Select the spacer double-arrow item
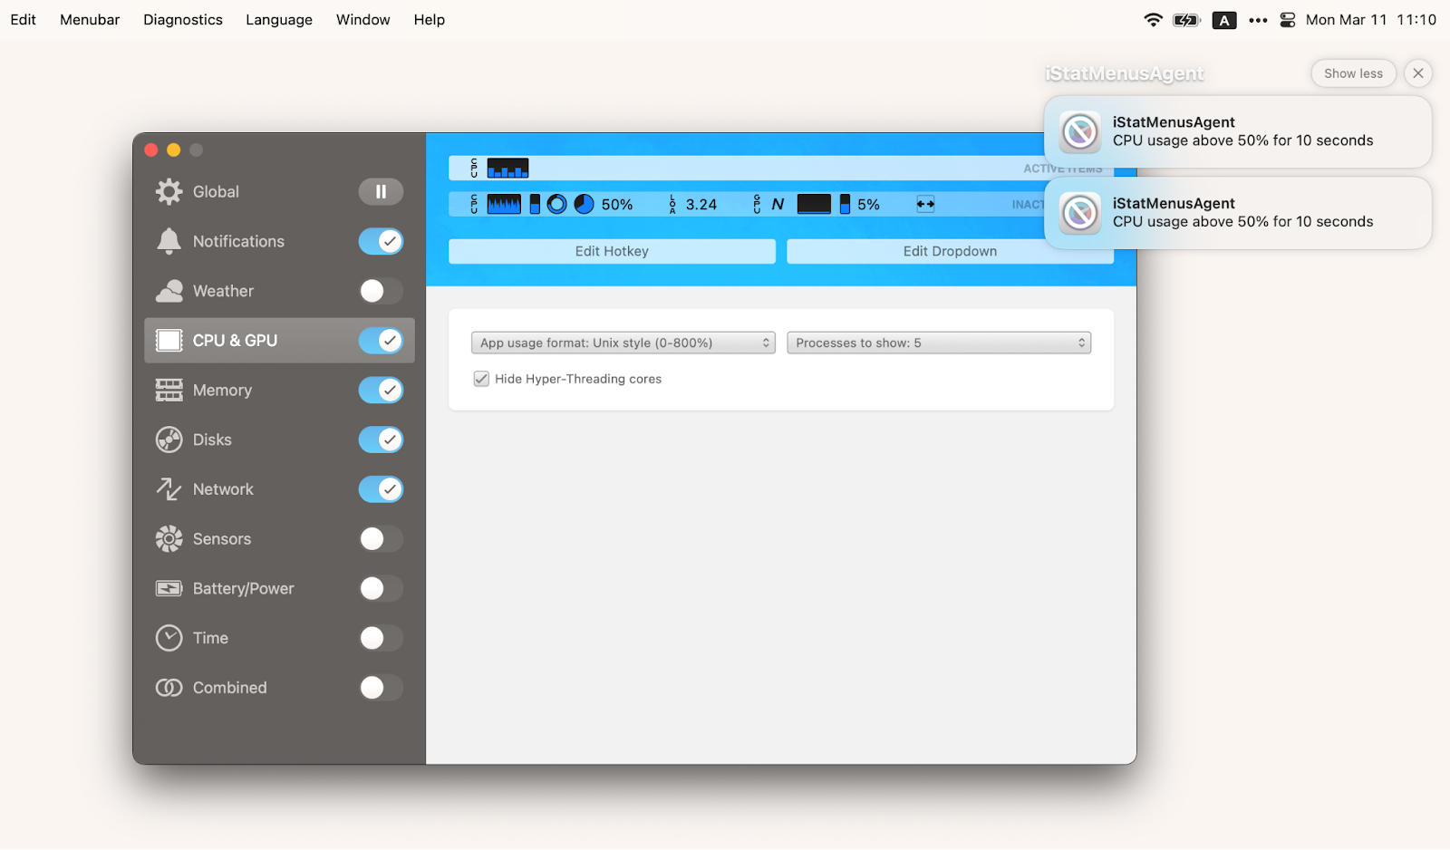This screenshot has height=850, width=1450. (925, 205)
